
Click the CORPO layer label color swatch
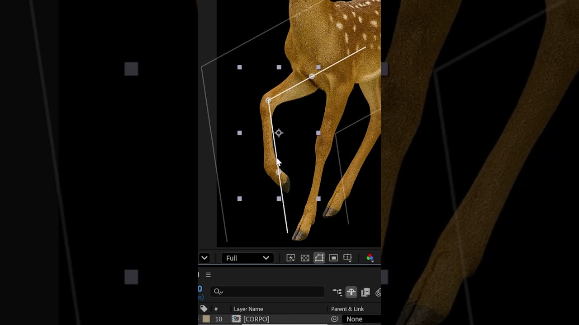[206, 319]
